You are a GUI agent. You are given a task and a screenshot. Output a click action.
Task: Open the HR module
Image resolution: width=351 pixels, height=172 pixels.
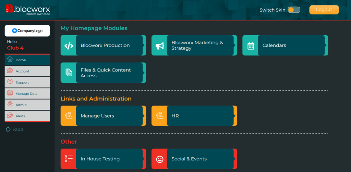[194, 116]
